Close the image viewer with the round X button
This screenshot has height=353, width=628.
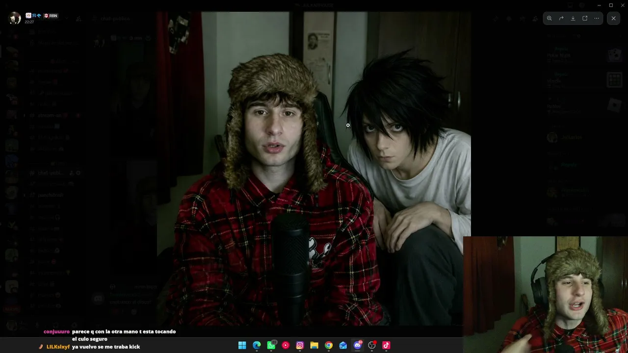click(x=613, y=18)
